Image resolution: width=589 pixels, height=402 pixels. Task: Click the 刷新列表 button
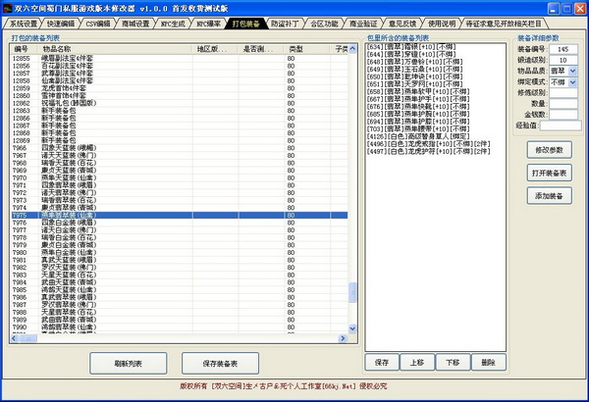tap(128, 363)
